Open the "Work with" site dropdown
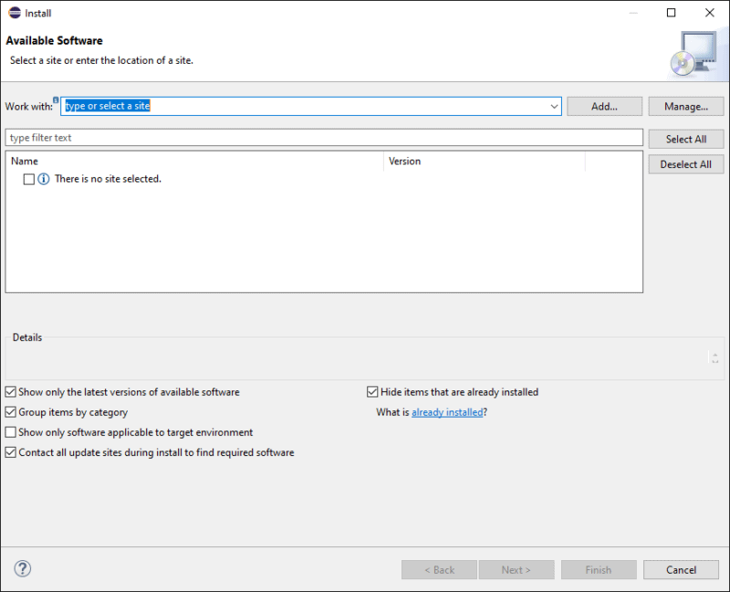 coord(554,106)
